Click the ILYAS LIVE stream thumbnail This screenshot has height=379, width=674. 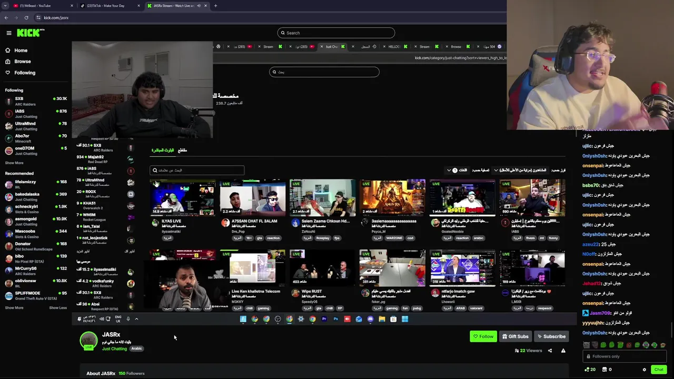183,198
